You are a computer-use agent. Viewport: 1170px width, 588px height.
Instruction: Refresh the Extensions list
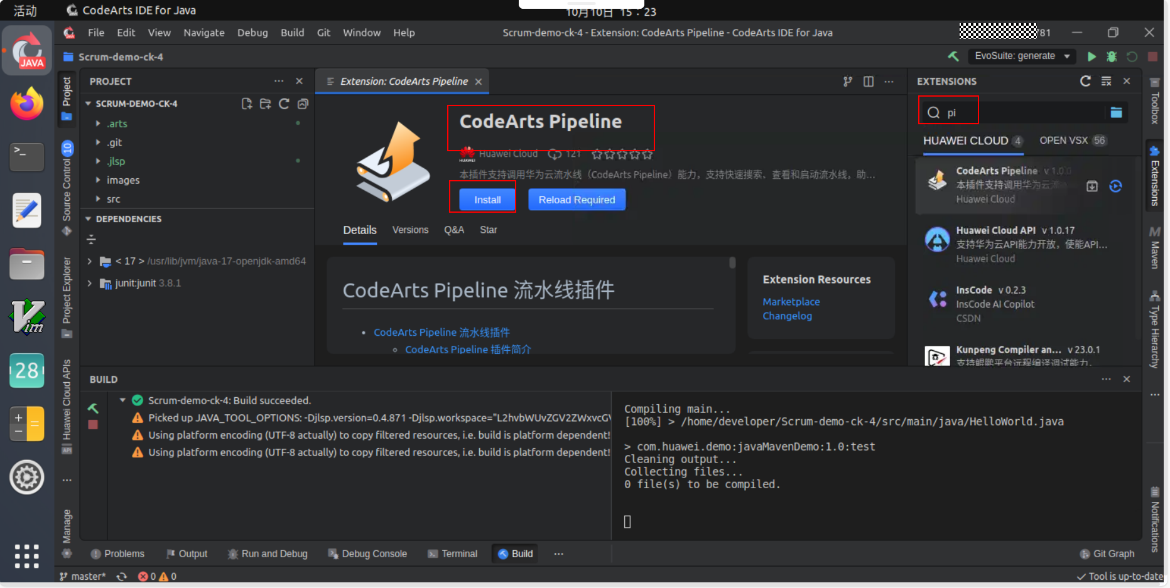(1085, 81)
